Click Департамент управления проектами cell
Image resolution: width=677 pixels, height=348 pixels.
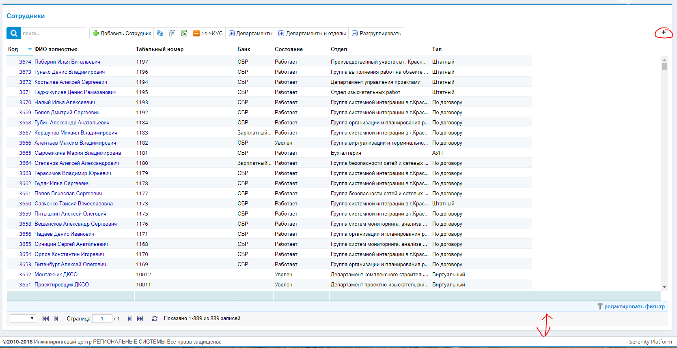(x=375, y=82)
